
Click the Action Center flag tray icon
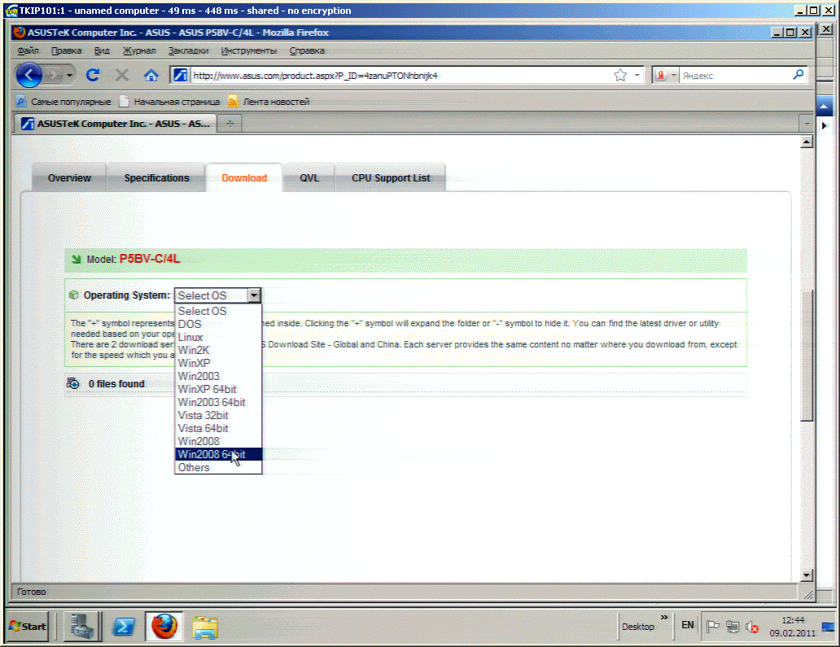click(712, 626)
